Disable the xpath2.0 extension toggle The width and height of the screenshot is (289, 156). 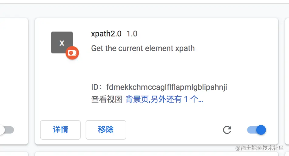click(257, 130)
